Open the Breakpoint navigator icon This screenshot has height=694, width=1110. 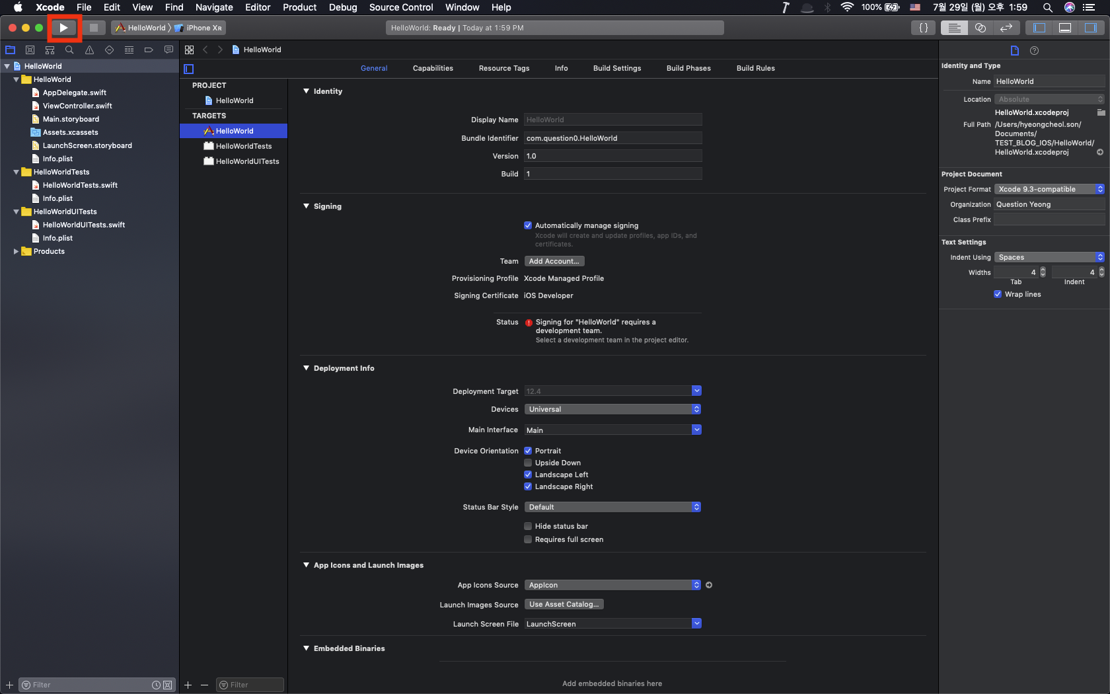(149, 50)
